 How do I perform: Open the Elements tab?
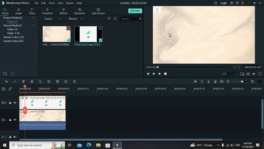coord(80,11)
